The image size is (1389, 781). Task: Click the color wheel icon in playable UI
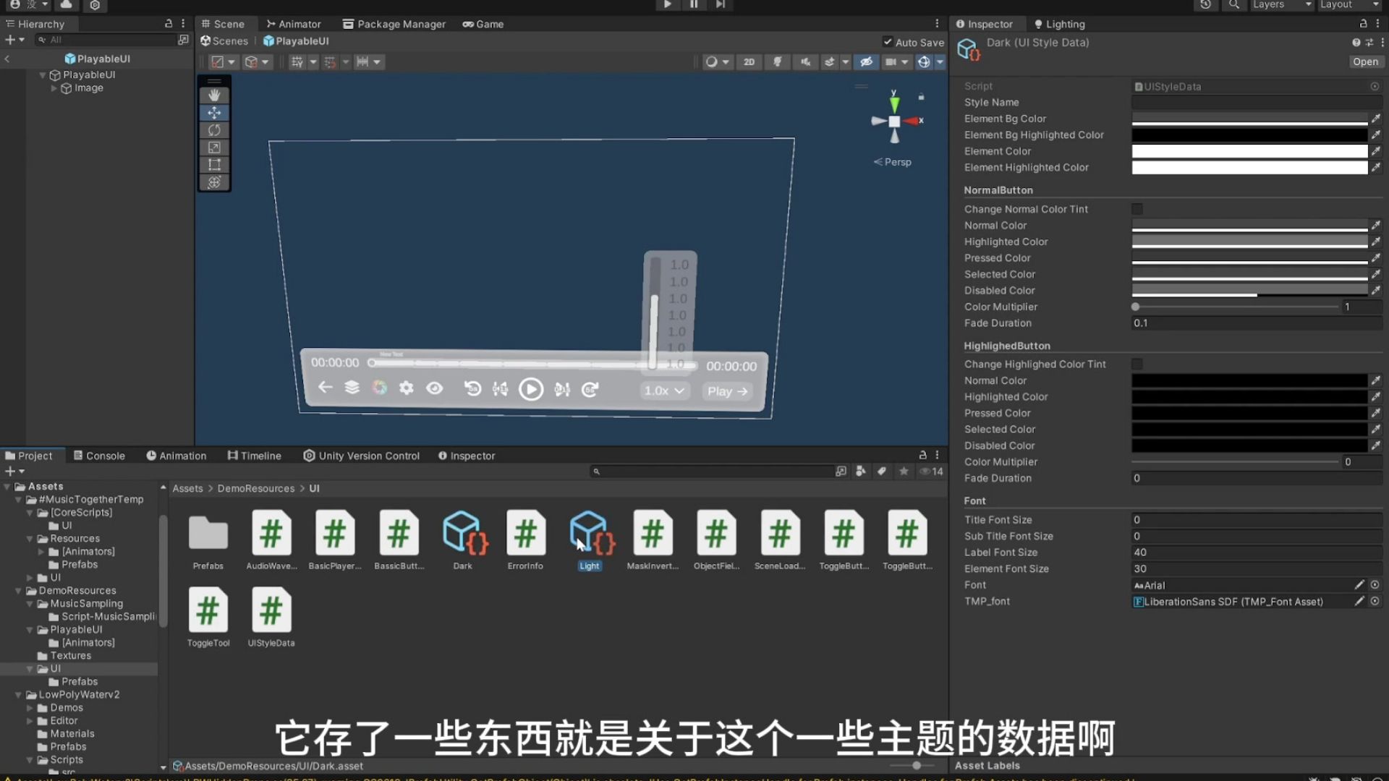[379, 388]
